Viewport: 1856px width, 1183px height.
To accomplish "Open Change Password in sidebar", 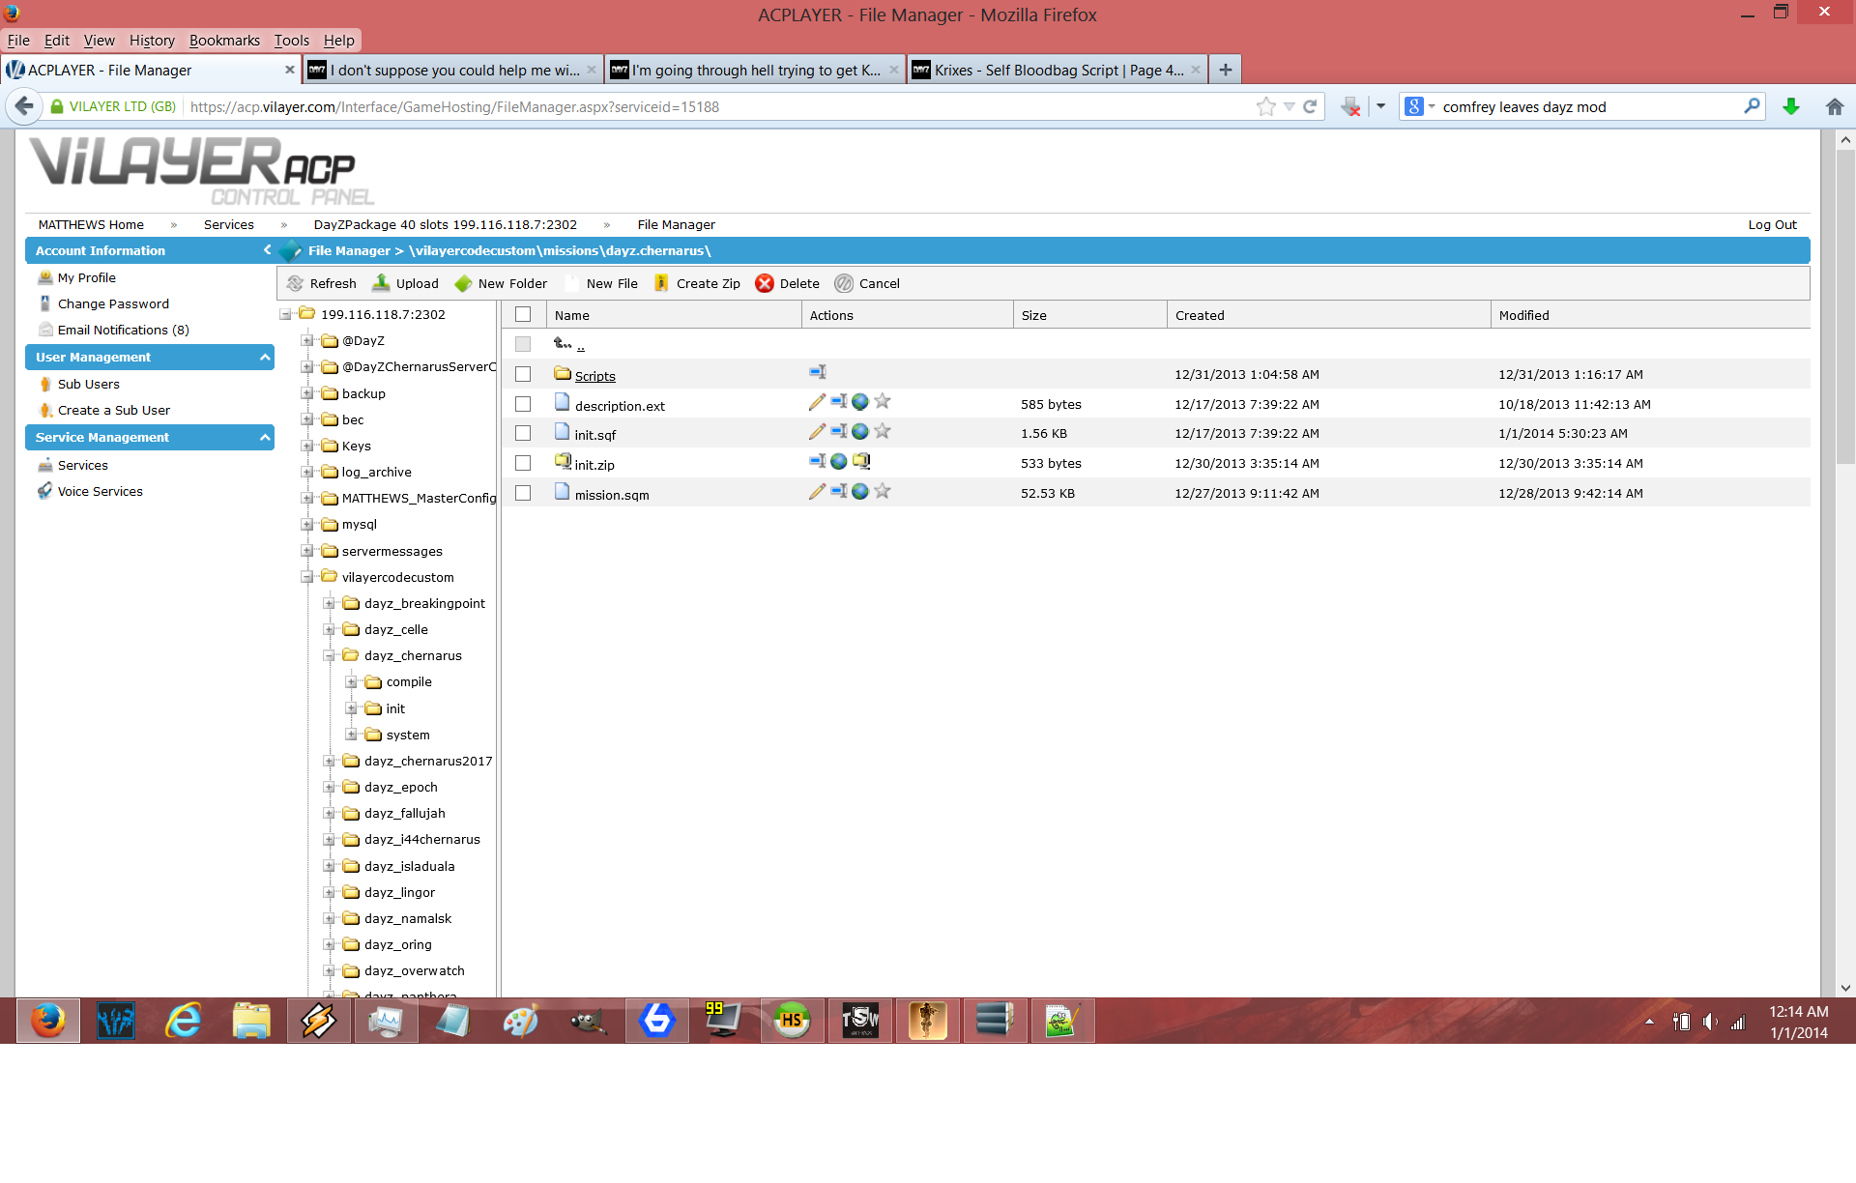I will coord(113,303).
